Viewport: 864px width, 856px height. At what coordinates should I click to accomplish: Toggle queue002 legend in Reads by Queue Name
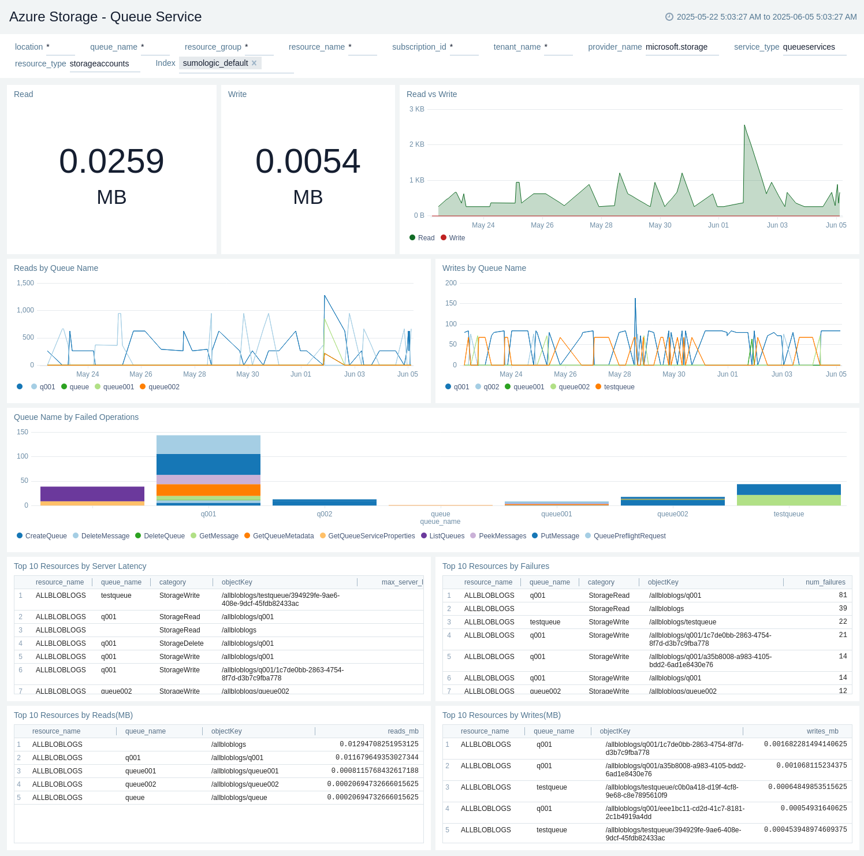coord(159,387)
